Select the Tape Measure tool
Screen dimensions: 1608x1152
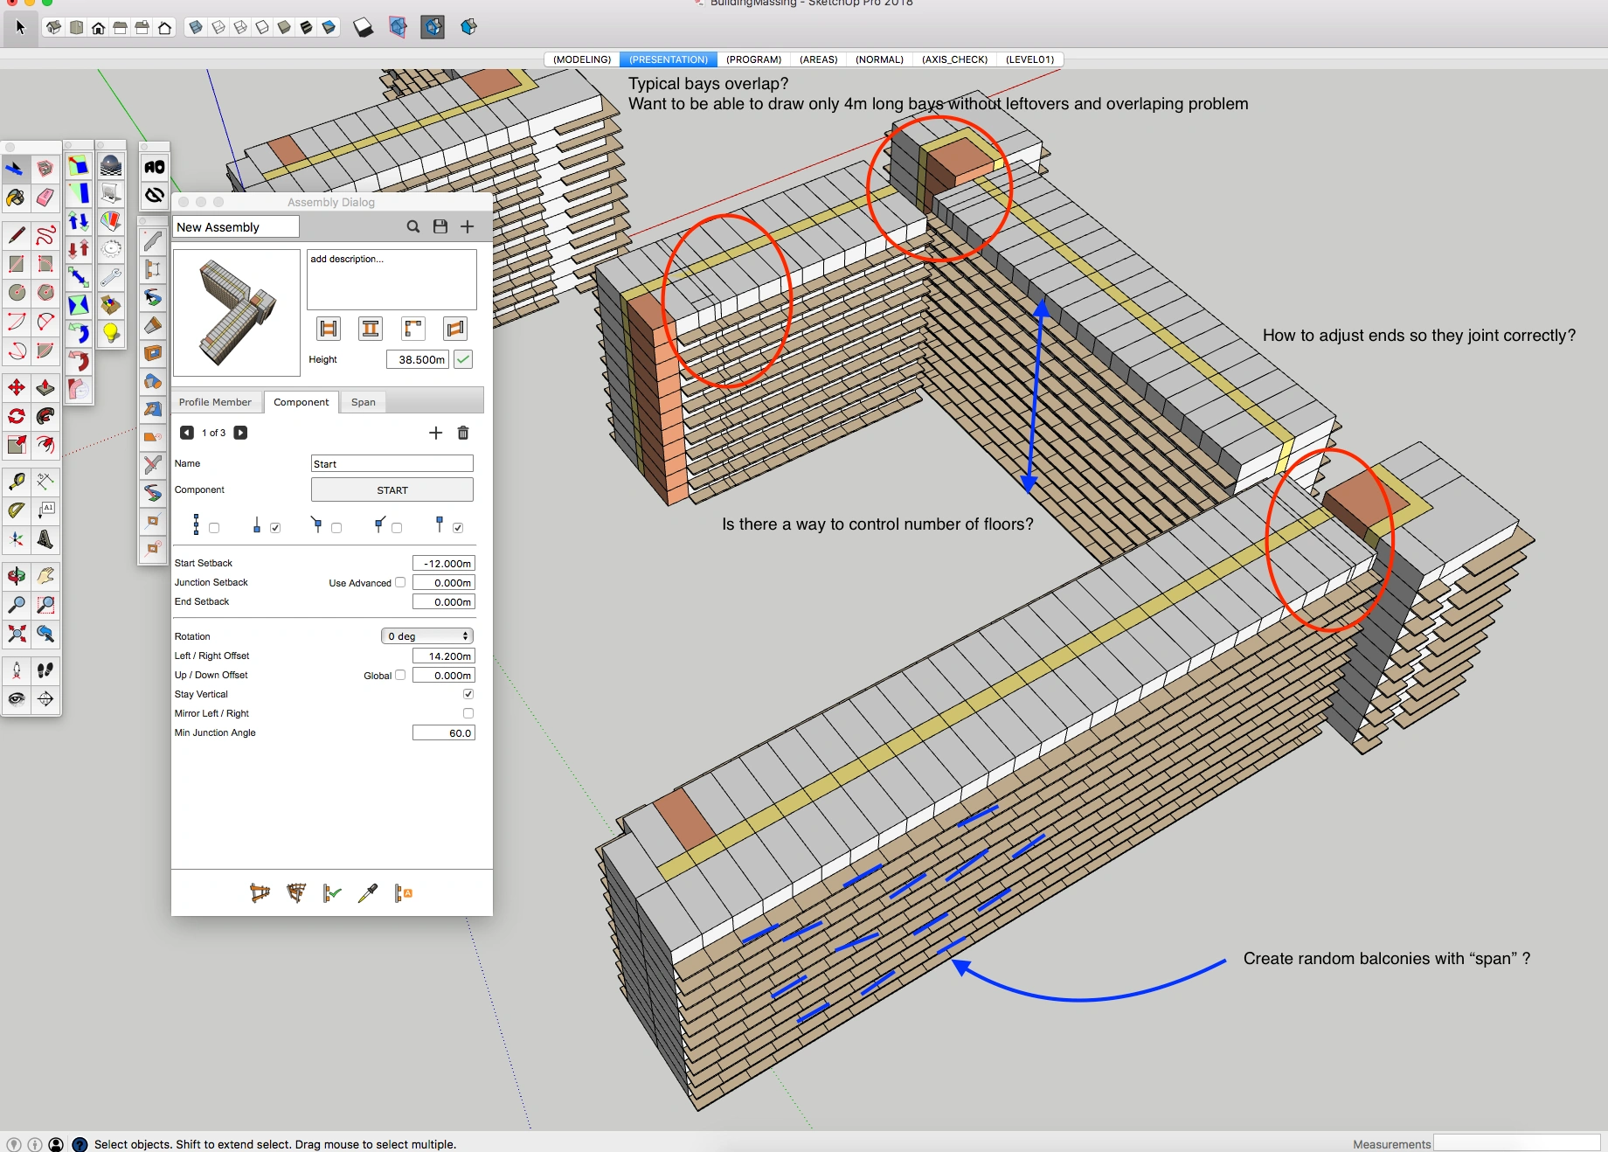coord(16,482)
